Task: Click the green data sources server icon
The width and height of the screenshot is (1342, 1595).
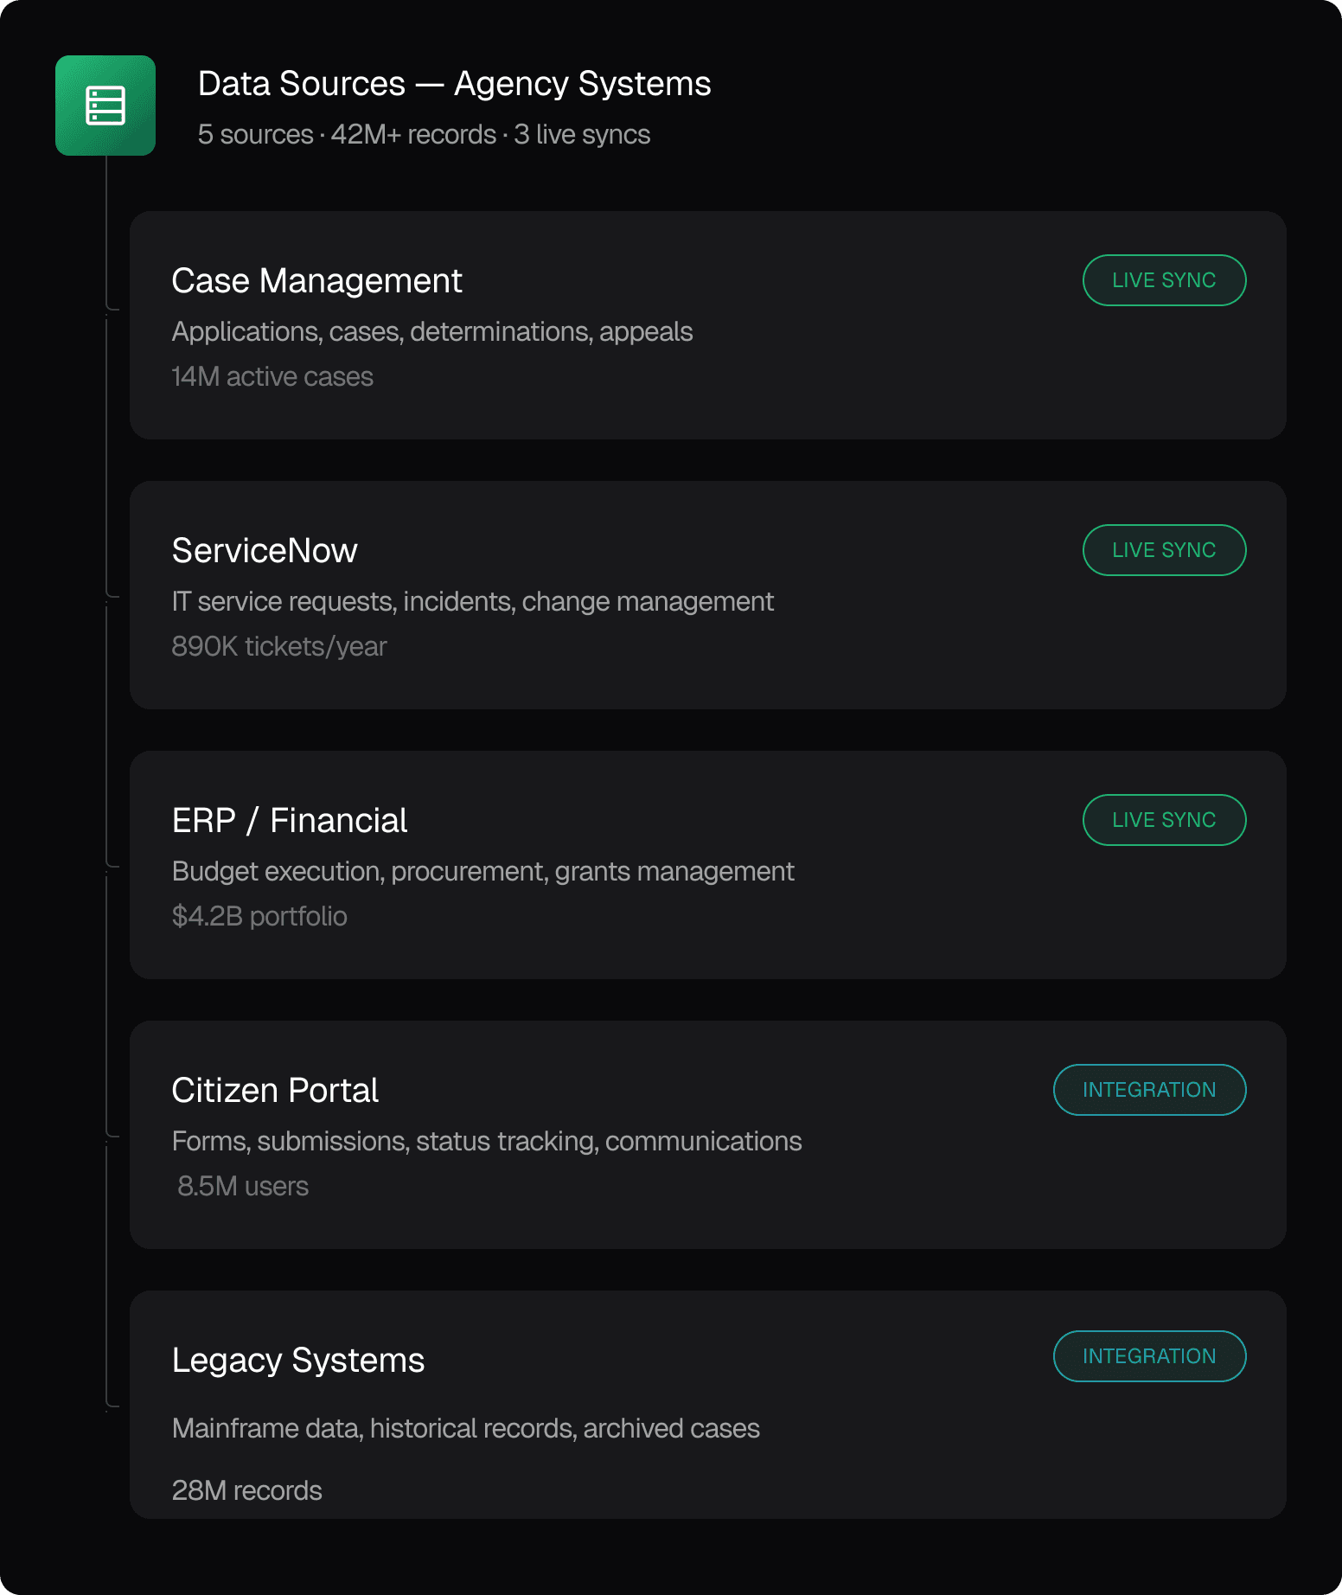Action: [x=105, y=106]
